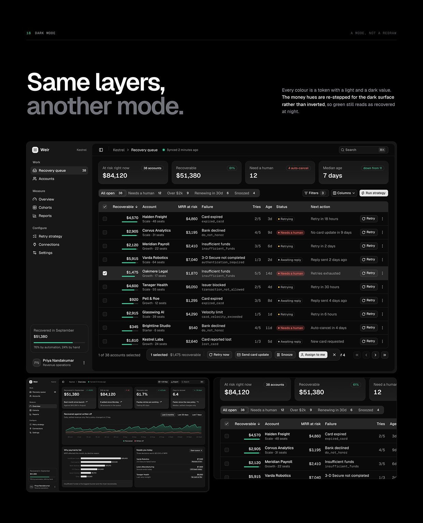Snooze the selected account

(285, 355)
